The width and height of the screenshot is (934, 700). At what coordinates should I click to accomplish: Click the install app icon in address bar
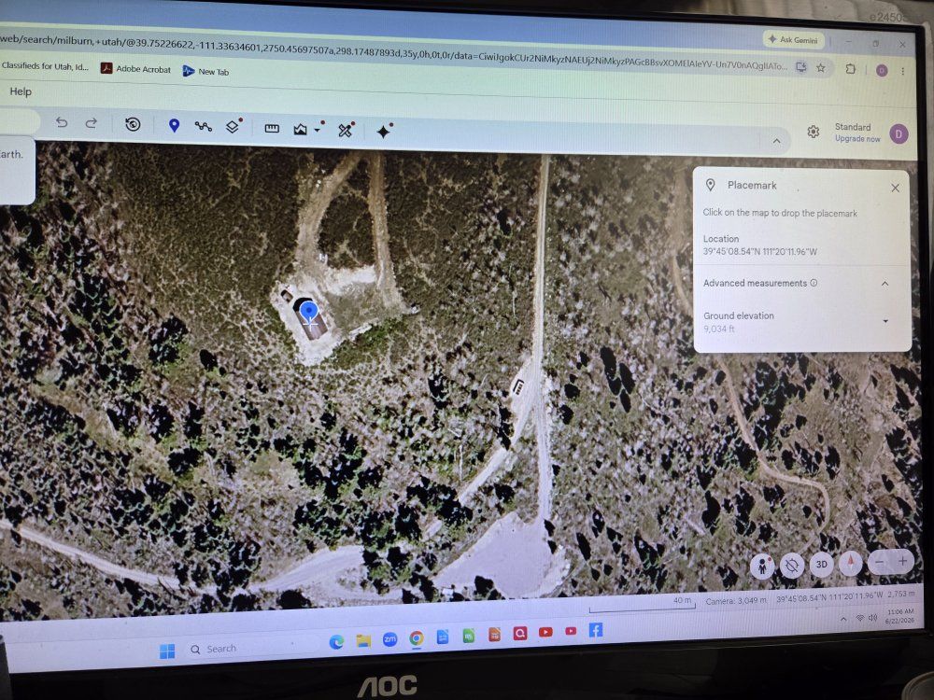click(x=801, y=67)
